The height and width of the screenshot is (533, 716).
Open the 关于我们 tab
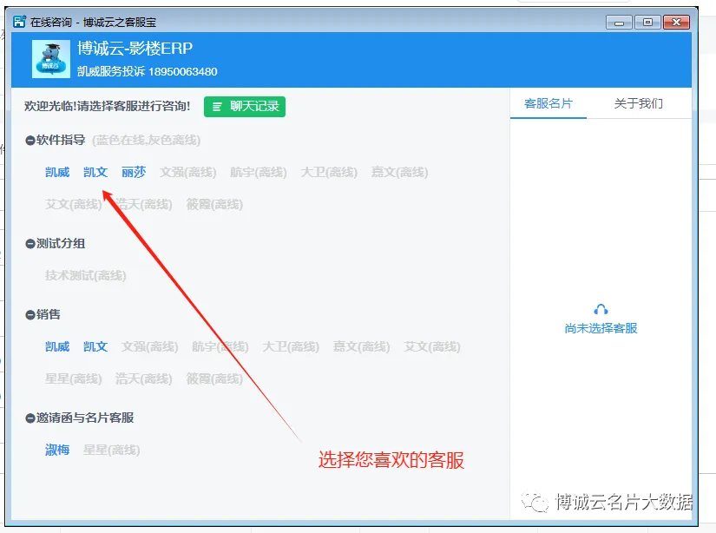(639, 103)
